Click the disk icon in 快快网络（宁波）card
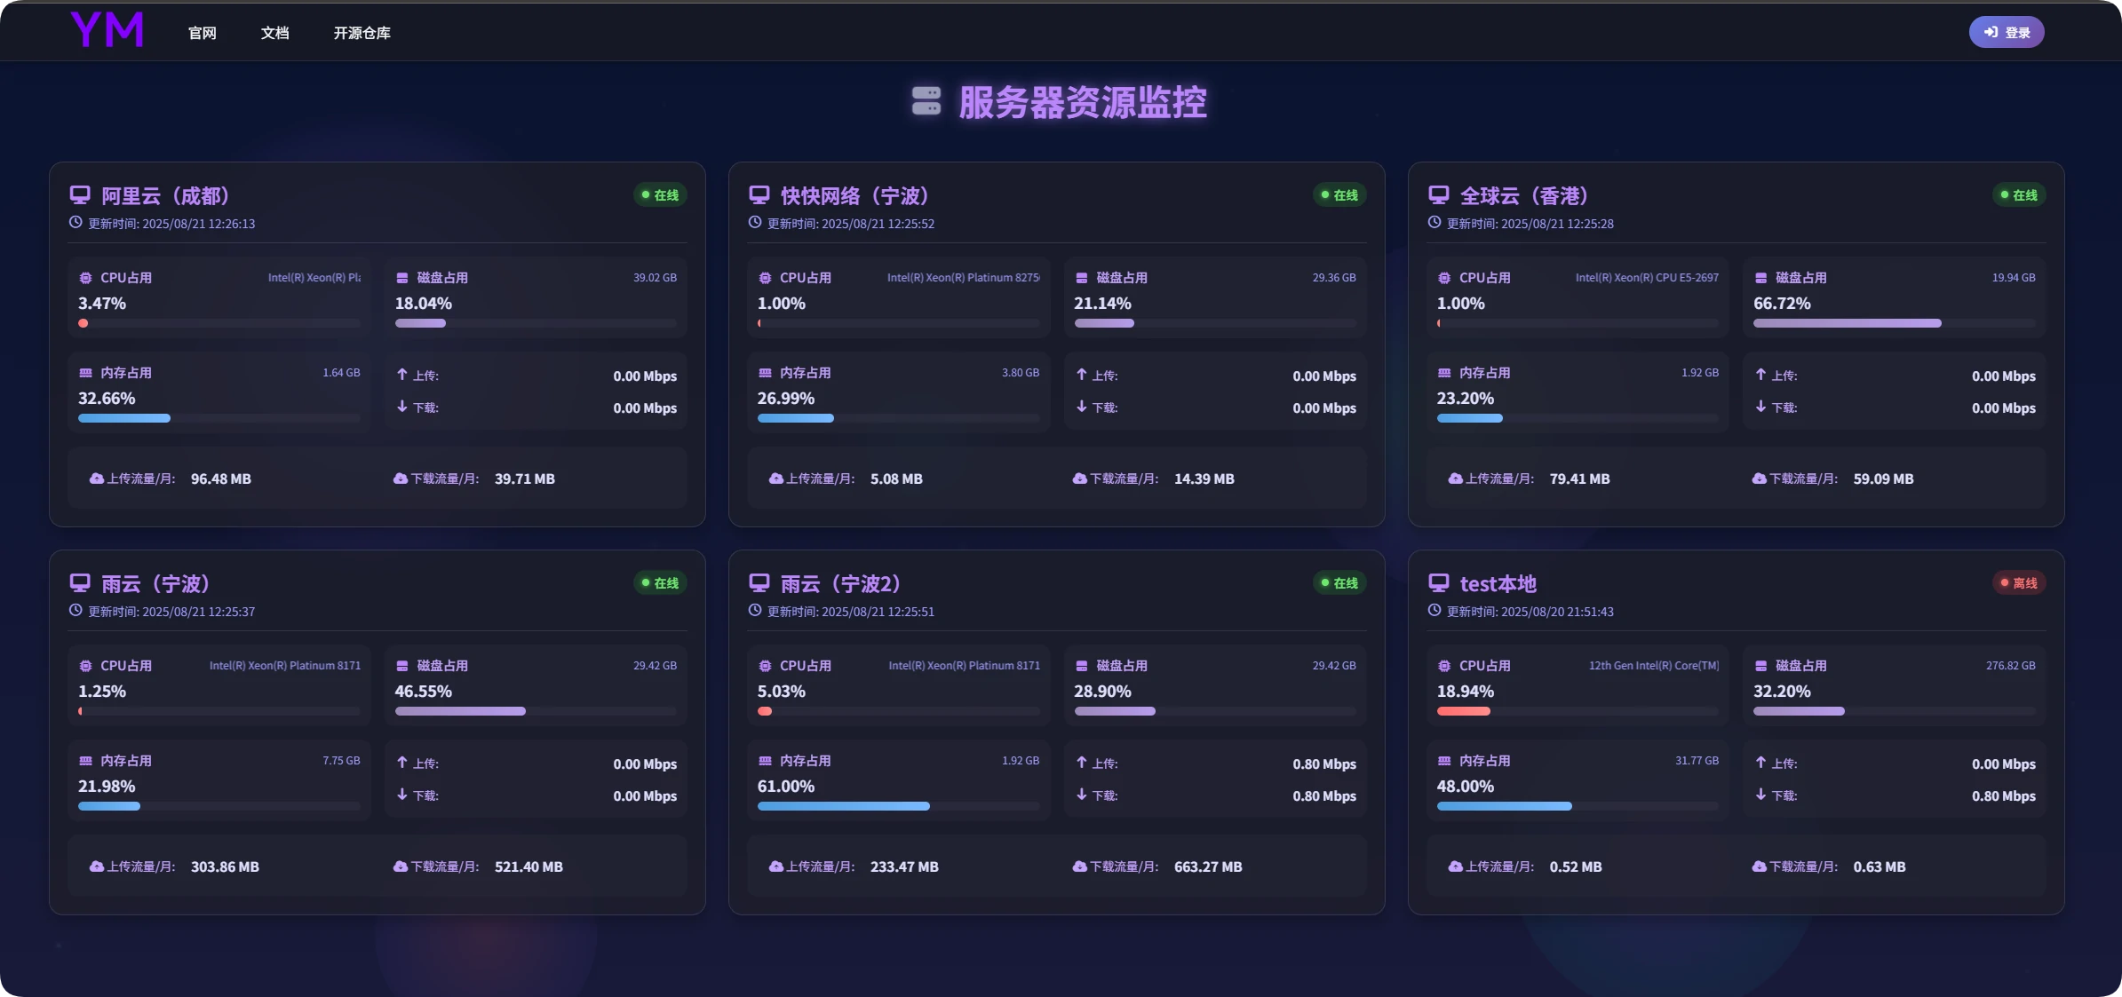This screenshot has height=997, width=2122. (1082, 278)
